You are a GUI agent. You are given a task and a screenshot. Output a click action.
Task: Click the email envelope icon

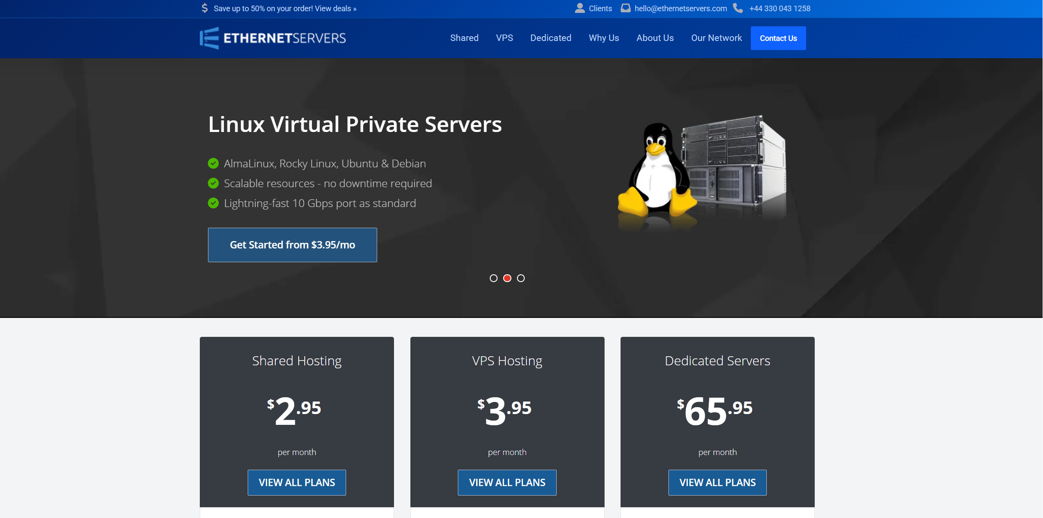coord(625,8)
